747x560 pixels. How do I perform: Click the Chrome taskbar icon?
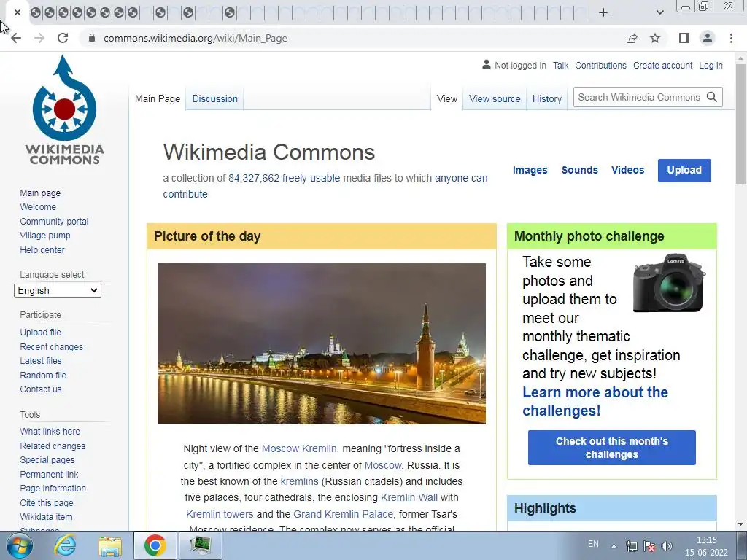click(x=155, y=545)
